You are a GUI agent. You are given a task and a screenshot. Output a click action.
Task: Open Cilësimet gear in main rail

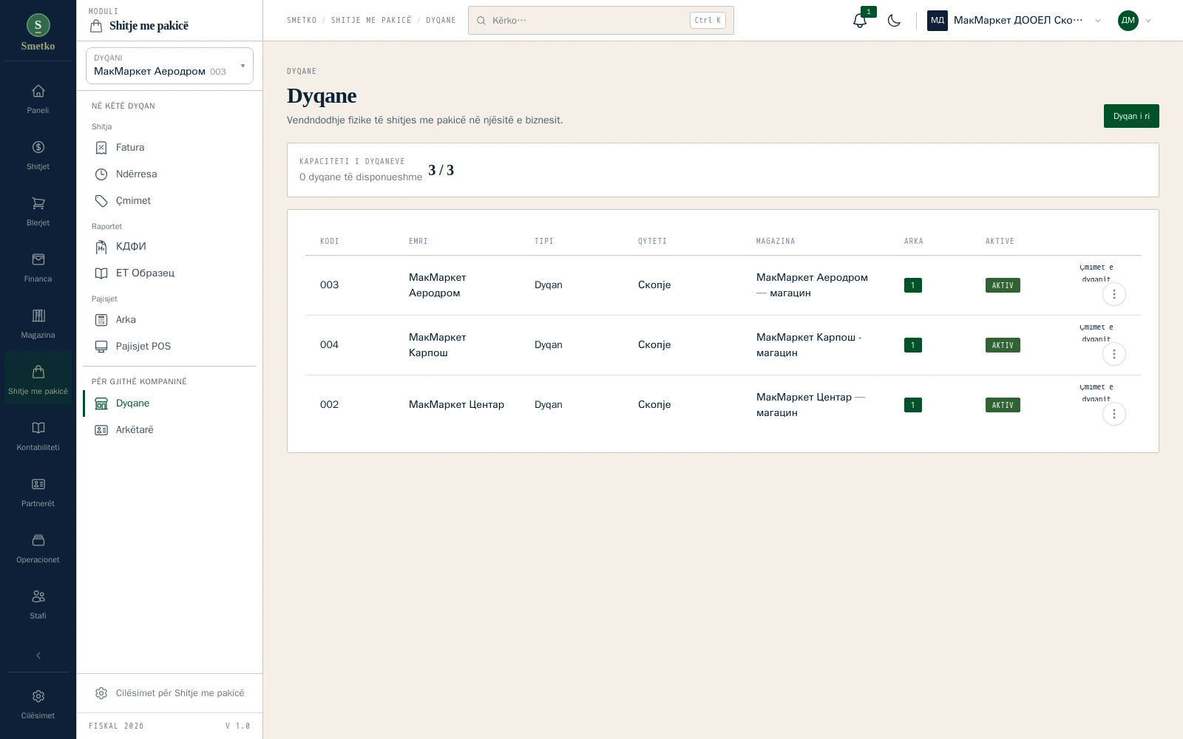38,704
